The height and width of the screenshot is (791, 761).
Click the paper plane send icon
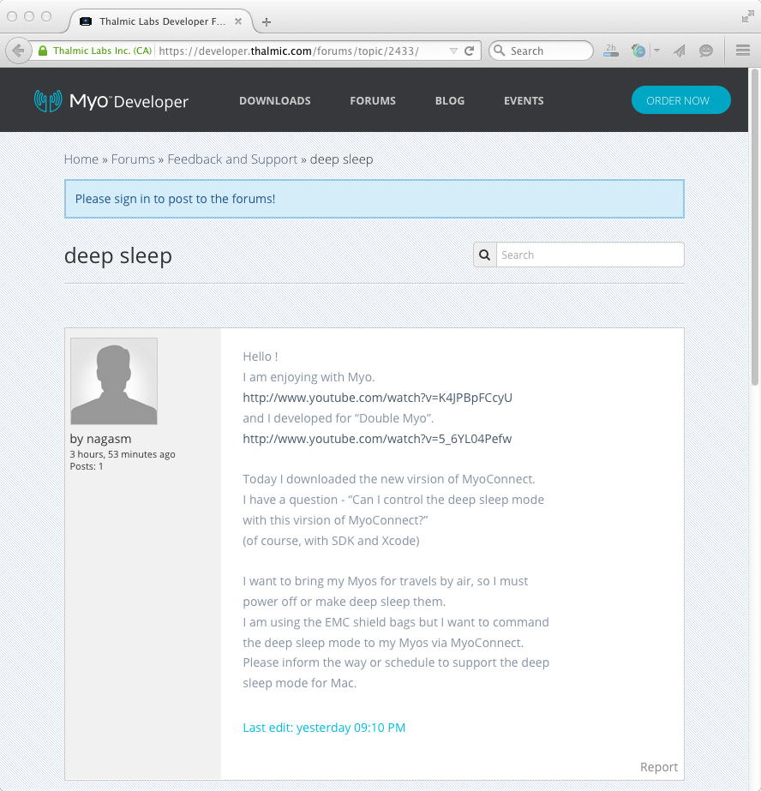[x=680, y=51]
